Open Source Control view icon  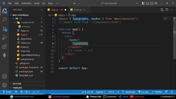[4, 29]
